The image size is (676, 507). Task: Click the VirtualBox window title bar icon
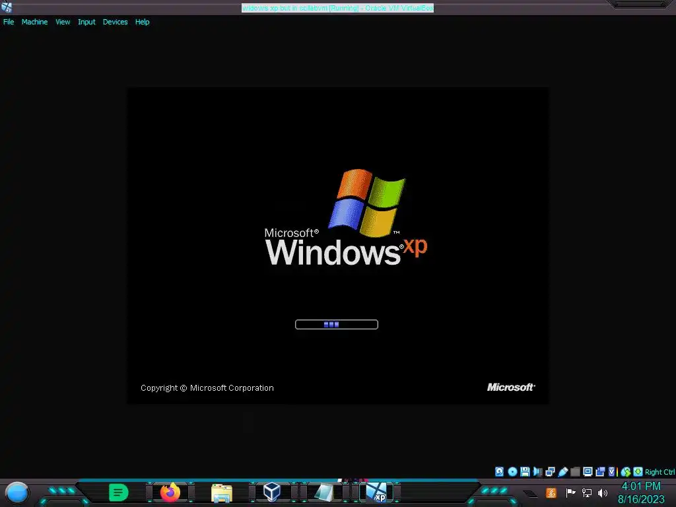(7, 7)
